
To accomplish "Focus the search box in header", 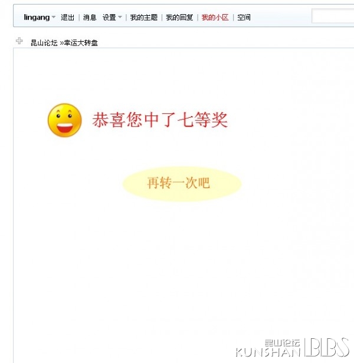I will click(333, 16).
